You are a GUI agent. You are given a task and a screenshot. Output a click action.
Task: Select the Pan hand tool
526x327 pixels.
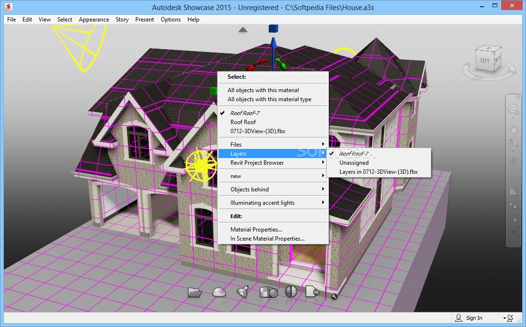(513, 129)
